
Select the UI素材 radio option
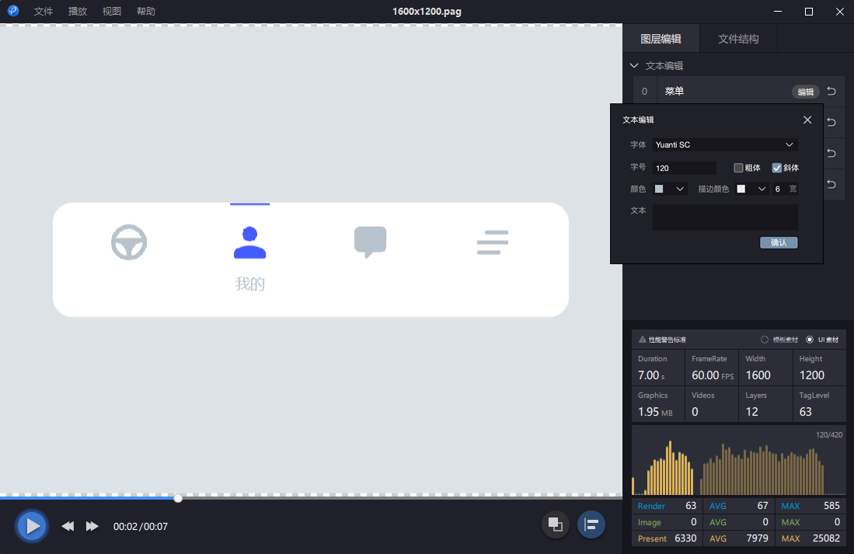[x=810, y=340]
